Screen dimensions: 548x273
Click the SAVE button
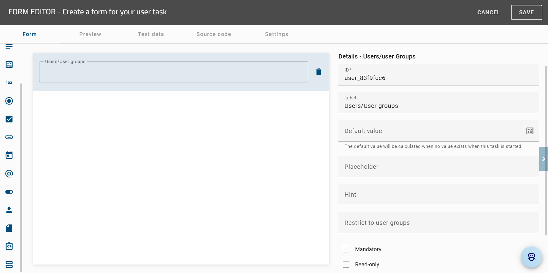tap(526, 12)
